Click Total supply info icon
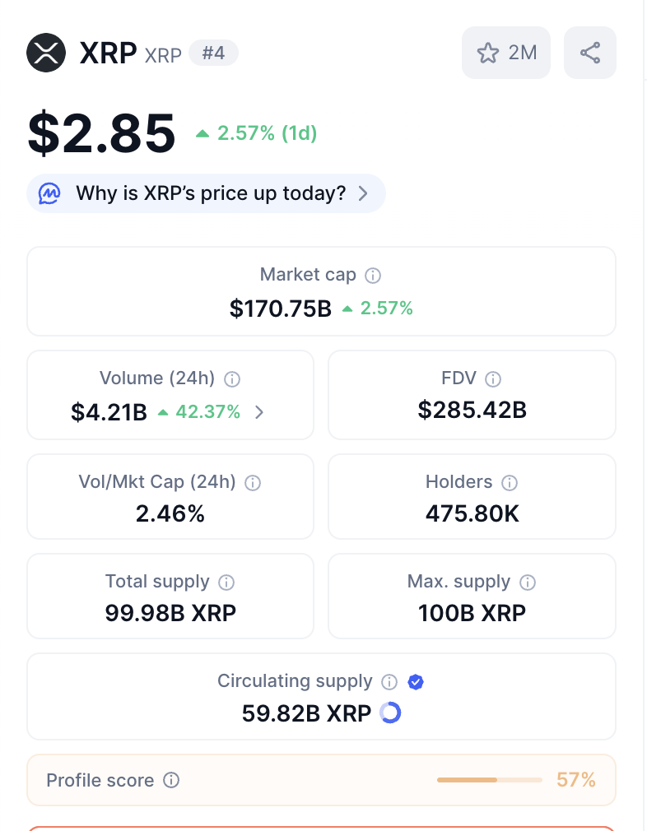The height and width of the screenshot is (831, 647). click(x=226, y=583)
